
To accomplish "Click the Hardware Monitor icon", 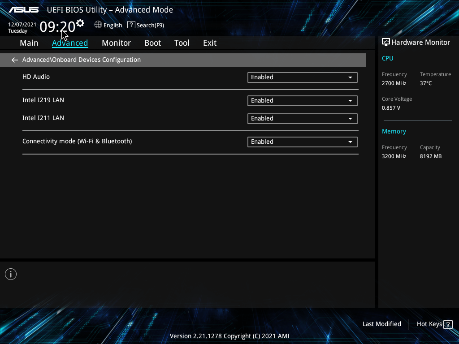I will (386, 43).
